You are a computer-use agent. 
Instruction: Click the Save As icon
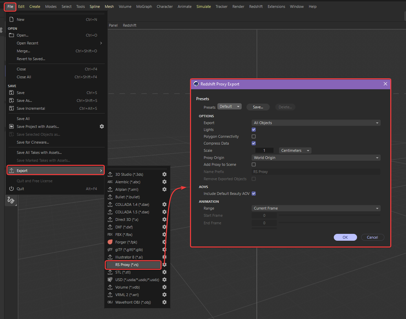pos(11,101)
